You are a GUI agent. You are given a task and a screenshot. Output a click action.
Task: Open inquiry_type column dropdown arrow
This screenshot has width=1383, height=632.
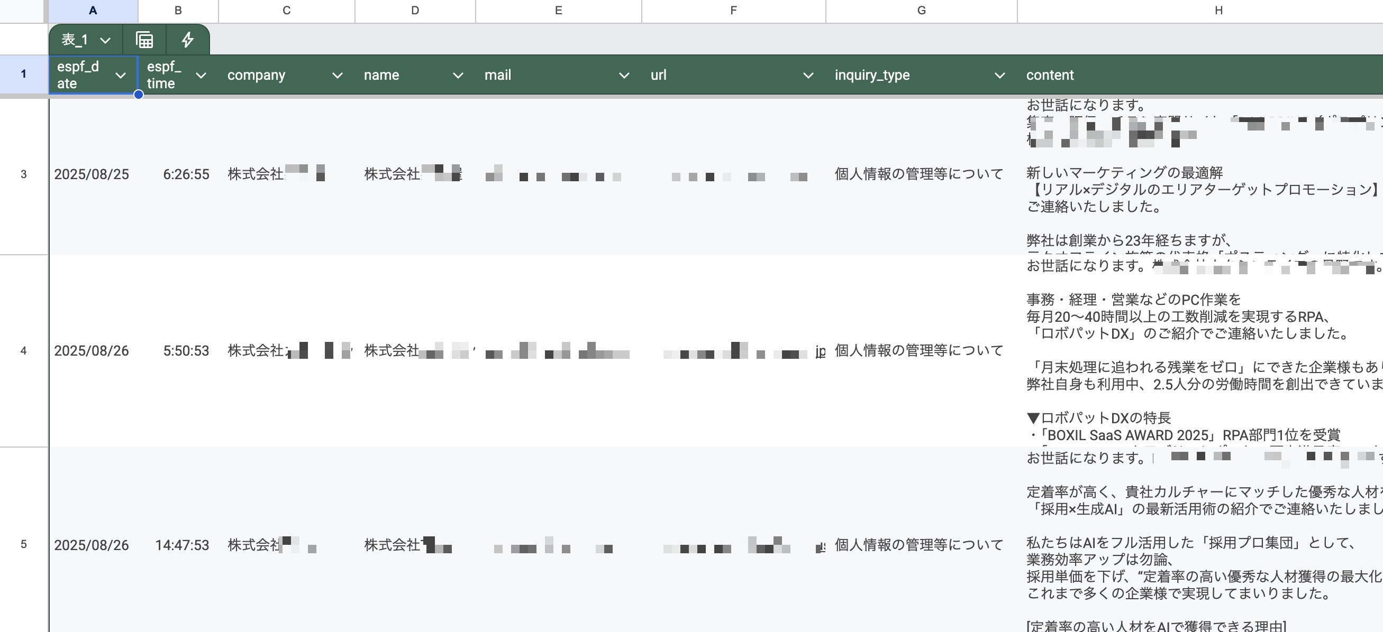[999, 76]
